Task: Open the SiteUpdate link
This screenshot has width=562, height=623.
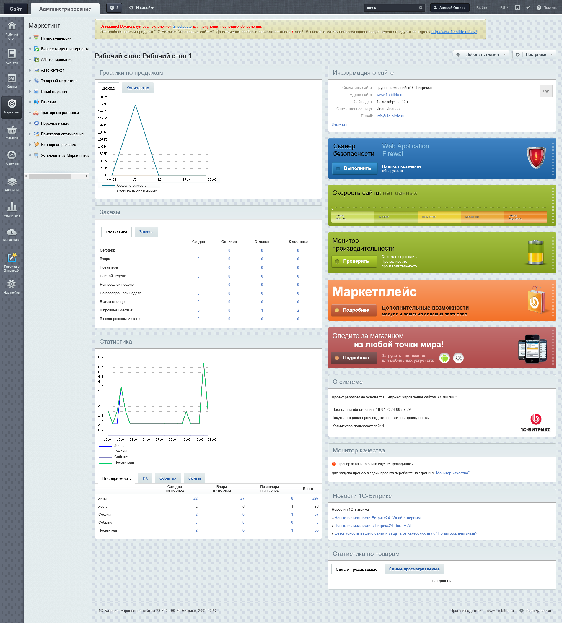Action: point(182,27)
